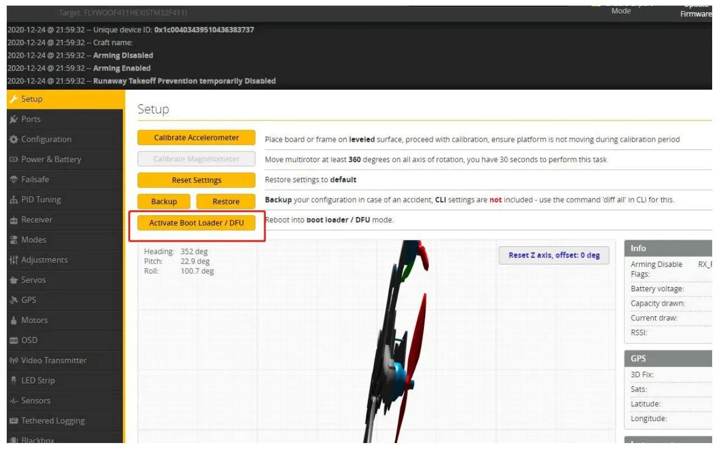Image resolution: width=720 pixels, height=452 pixels.
Task: Click the Calibrate Accelerometer button
Action: [196, 138]
